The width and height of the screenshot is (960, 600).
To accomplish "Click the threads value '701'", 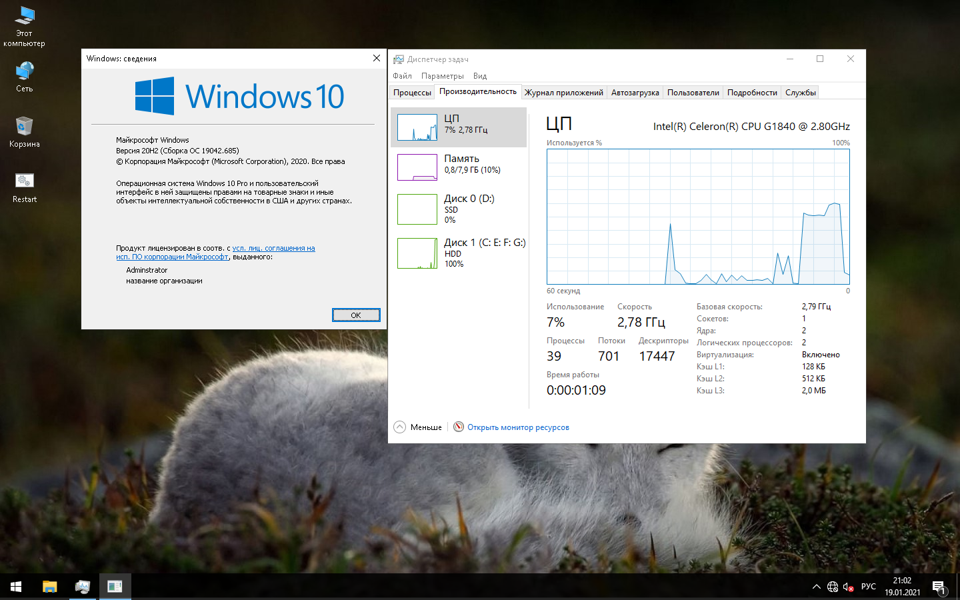I will pos(609,356).
